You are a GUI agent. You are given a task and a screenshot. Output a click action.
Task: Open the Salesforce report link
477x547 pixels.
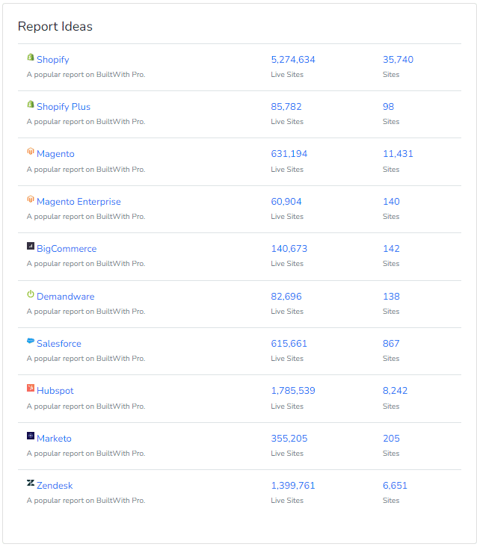(59, 344)
